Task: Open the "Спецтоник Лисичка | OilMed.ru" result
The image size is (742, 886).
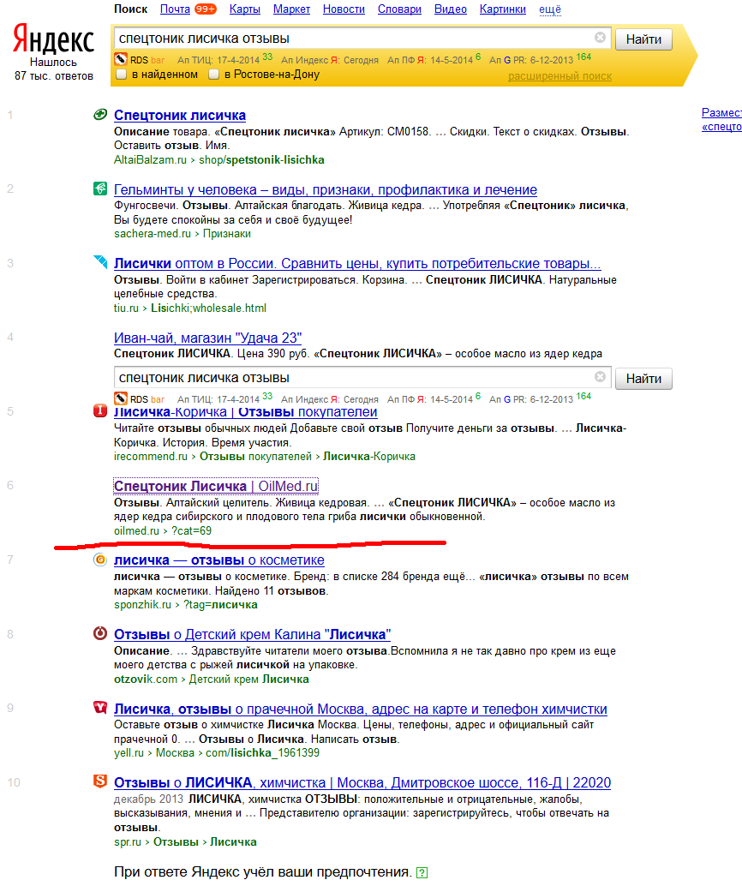Action: pyautogui.click(x=216, y=486)
